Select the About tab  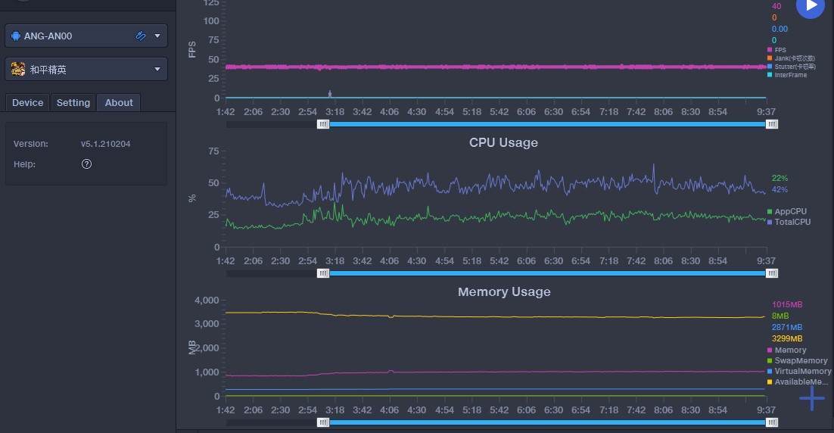click(119, 103)
